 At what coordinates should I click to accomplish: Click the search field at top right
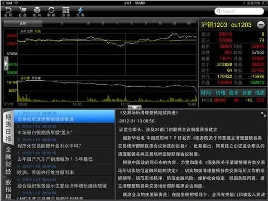coord(239,11)
